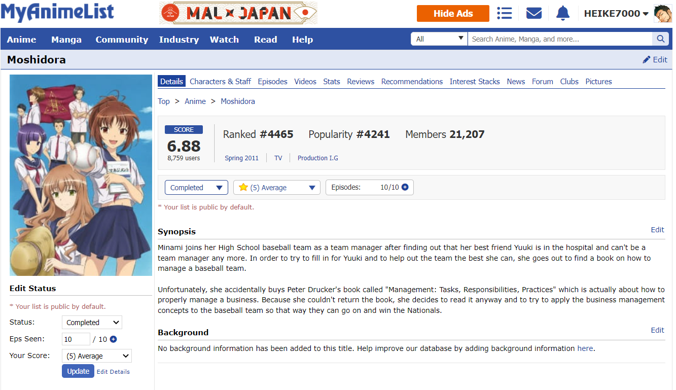Viewport: 676px width, 390px height.
Task: Select the Details tab
Action: [x=171, y=81]
